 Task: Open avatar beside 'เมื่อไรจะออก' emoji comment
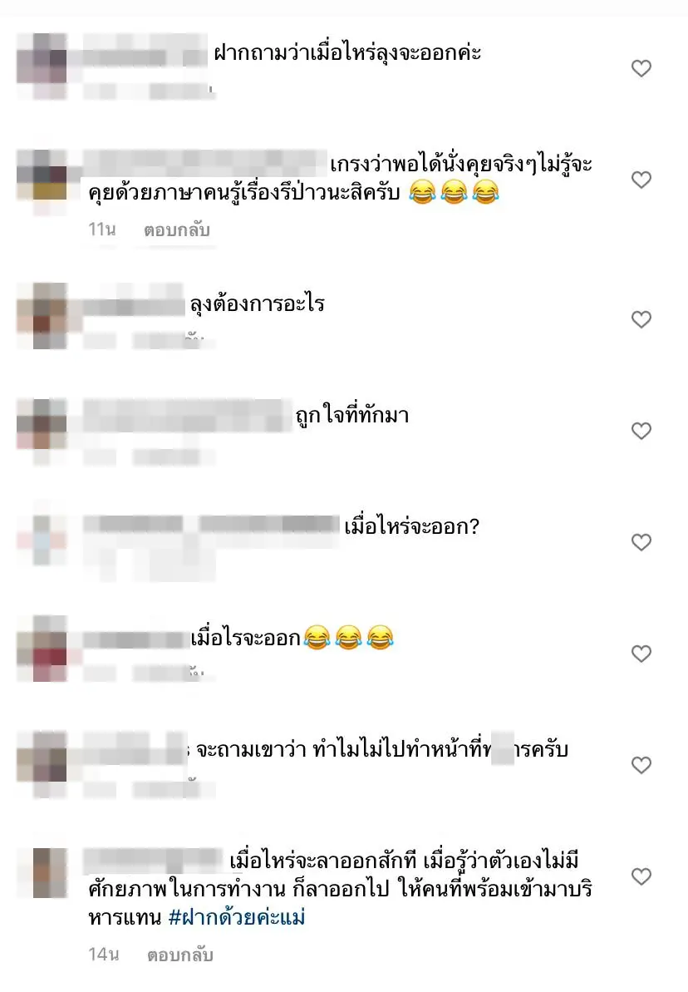coord(42,649)
